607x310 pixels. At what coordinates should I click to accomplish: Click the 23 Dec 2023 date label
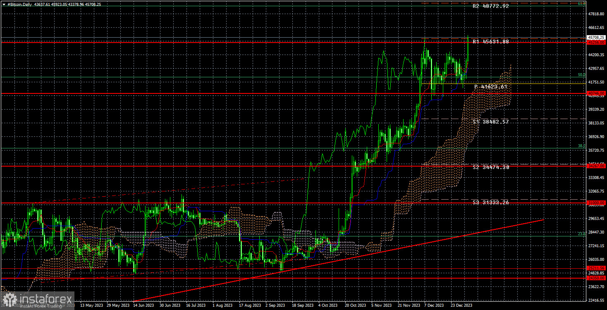pyautogui.click(x=461, y=305)
